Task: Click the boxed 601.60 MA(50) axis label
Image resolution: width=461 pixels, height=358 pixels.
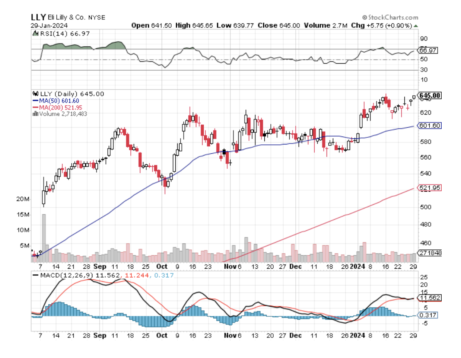Action: coord(430,126)
